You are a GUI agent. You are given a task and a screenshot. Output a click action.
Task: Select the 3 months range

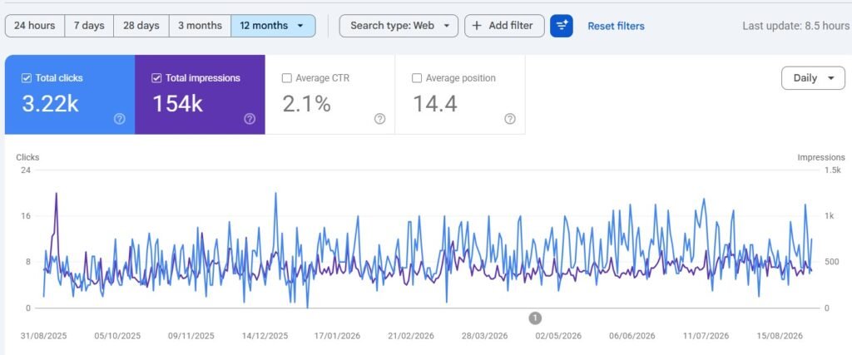click(x=200, y=26)
